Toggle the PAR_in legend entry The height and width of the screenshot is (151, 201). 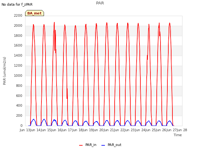coord(88,145)
